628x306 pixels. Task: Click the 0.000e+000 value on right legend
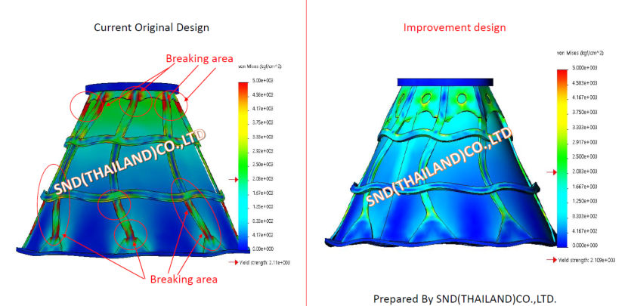coord(586,246)
